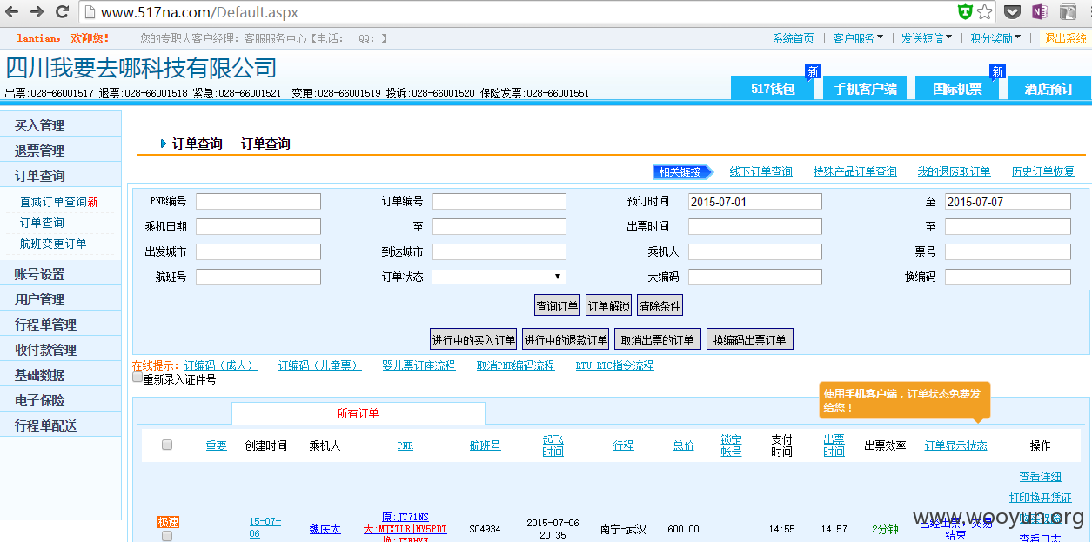This screenshot has width=1092, height=542.
Task: Click into the 订单编号 input field
Action: [499, 201]
